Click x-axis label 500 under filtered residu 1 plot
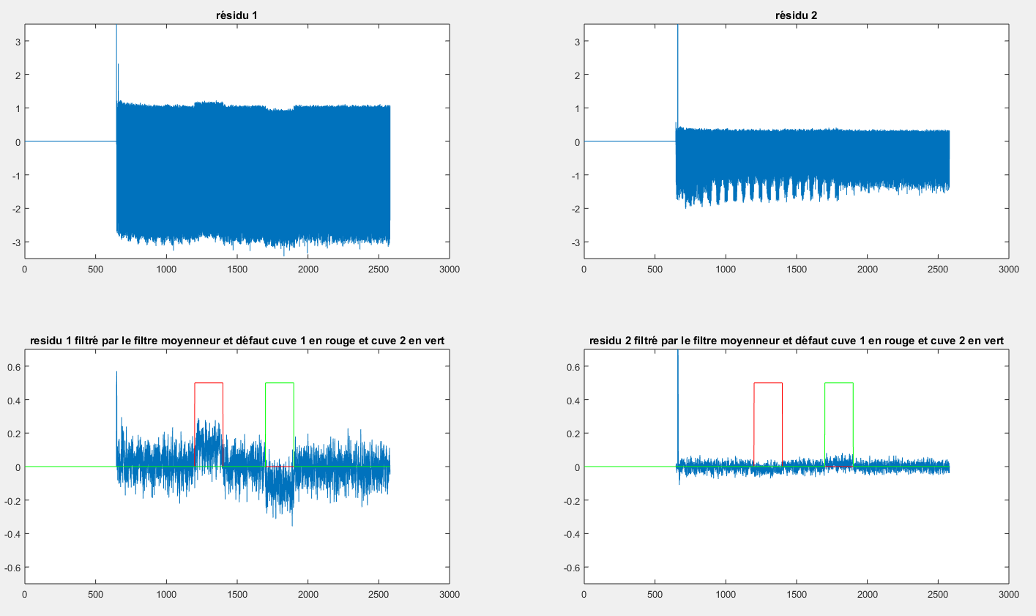This screenshot has width=1036, height=616. click(x=95, y=595)
